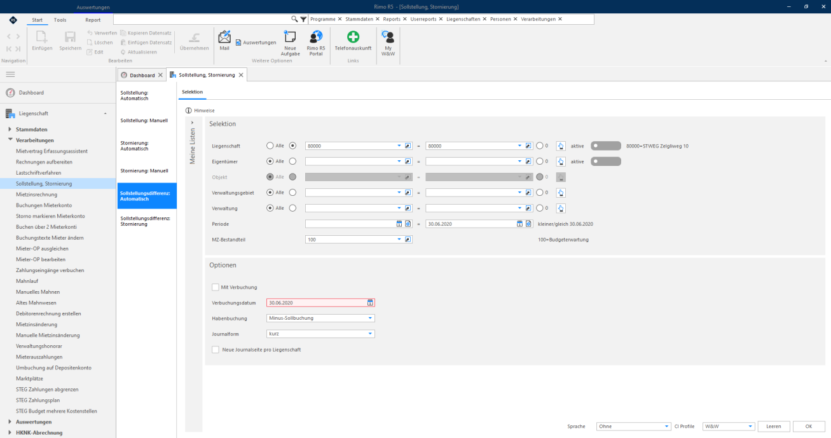Click the Leeren button
Screen dimensions: 831x438
click(774, 427)
